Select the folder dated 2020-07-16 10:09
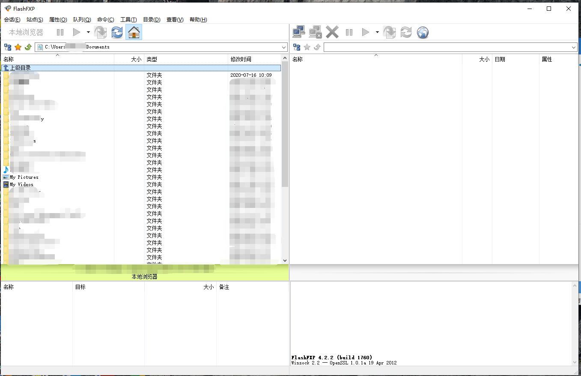Viewport: 581px width, 376px height. tap(141, 75)
